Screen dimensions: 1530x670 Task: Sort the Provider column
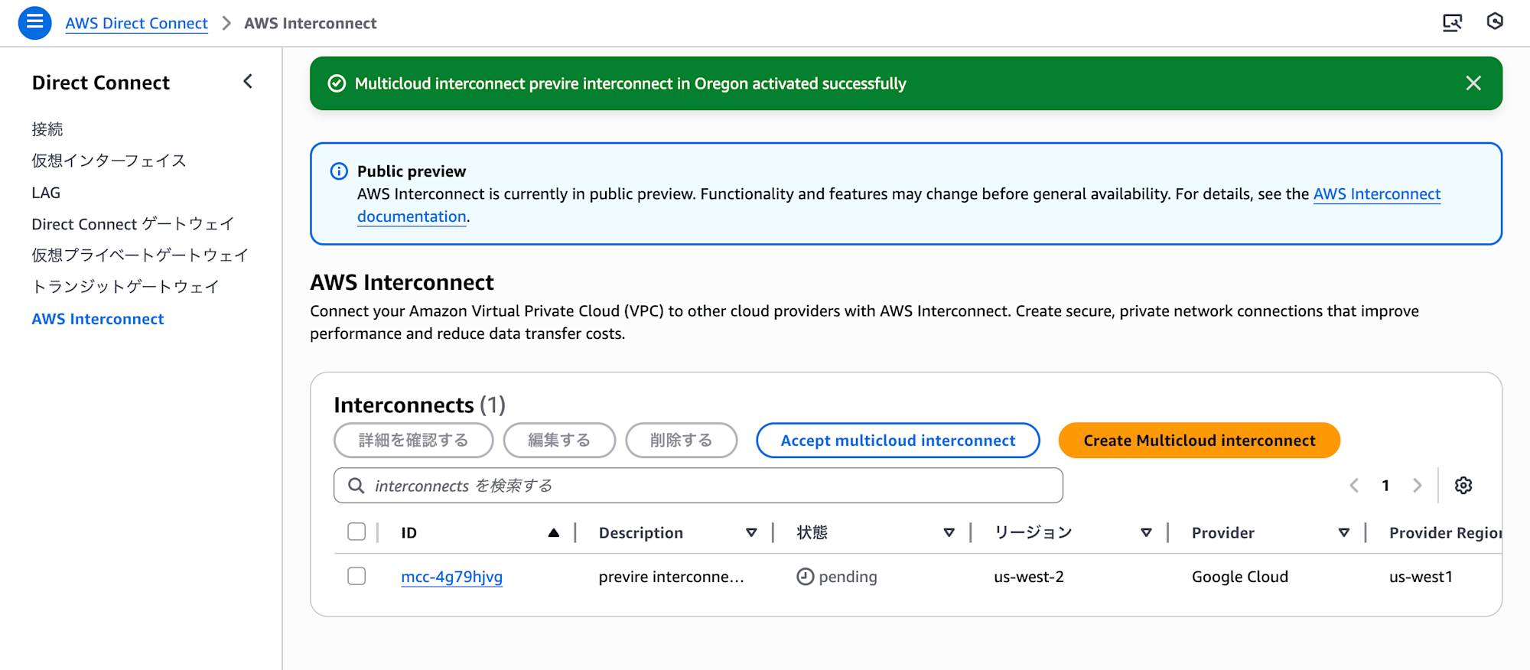[x=1343, y=533]
